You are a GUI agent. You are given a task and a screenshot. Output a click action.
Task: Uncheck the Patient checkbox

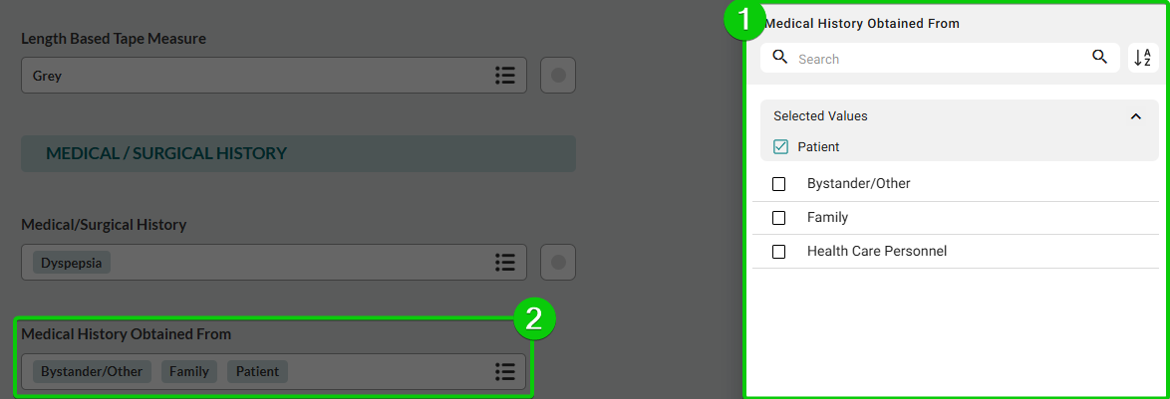(780, 146)
